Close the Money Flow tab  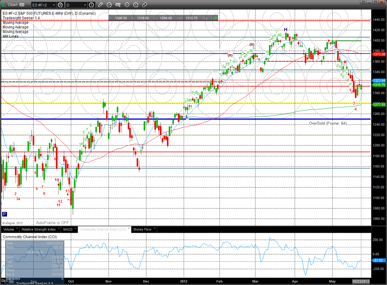coord(155,229)
